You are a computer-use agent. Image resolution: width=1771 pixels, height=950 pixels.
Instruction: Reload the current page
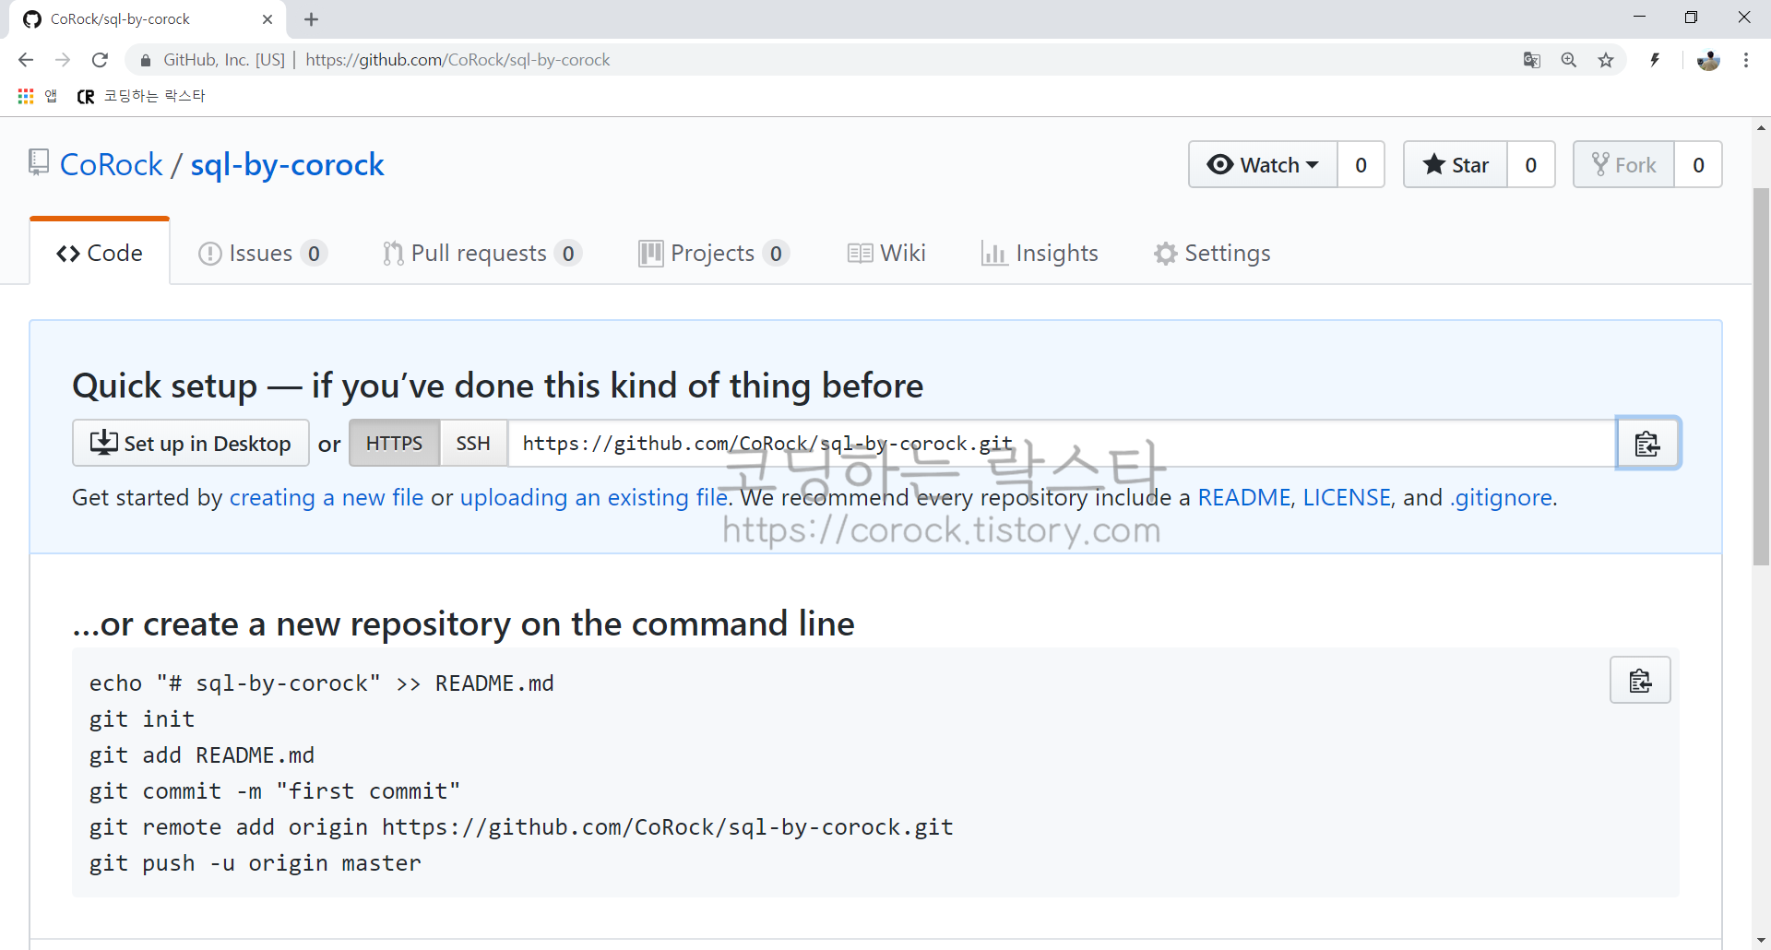[100, 60]
